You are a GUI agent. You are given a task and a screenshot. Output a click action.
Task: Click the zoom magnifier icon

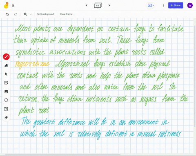coord(25,14)
